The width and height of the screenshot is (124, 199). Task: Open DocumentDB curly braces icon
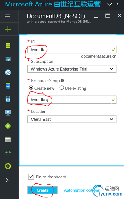tap(8, 99)
